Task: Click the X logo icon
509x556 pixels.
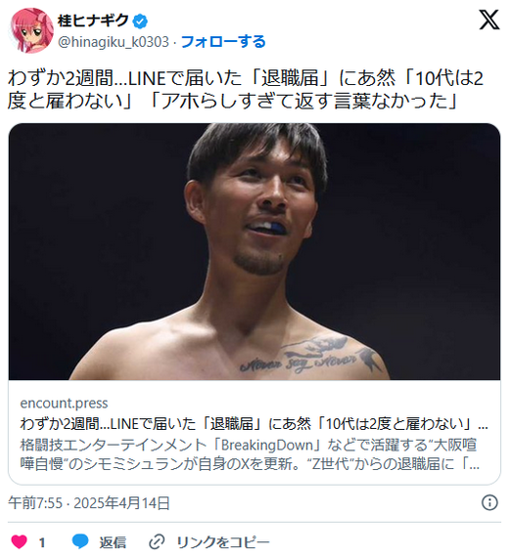Action: pyautogui.click(x=489, y=20)
